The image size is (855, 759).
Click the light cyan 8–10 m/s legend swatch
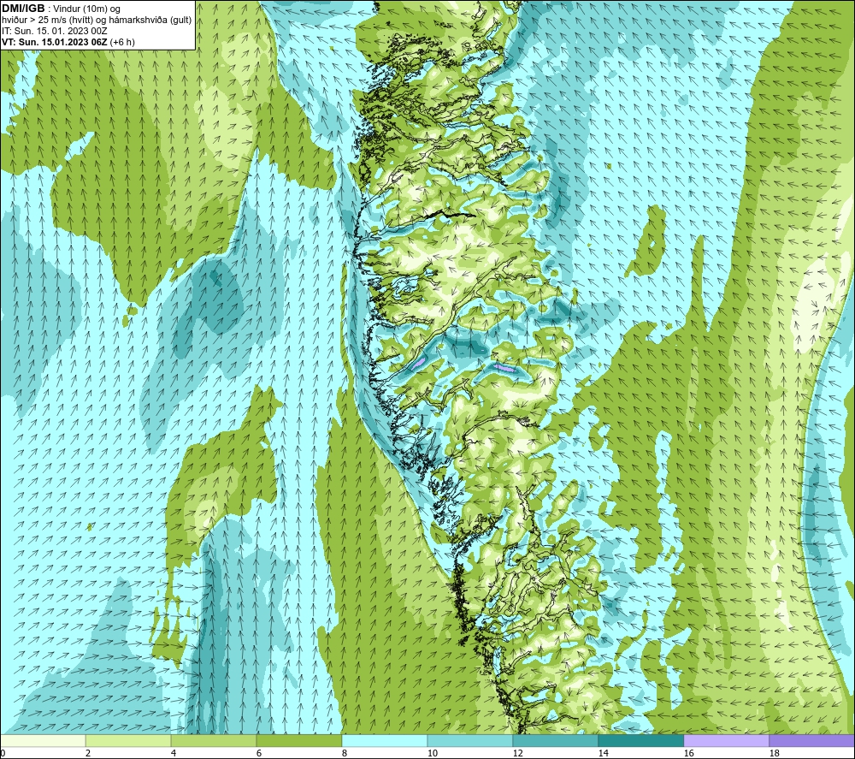click(x=385, y=740)
